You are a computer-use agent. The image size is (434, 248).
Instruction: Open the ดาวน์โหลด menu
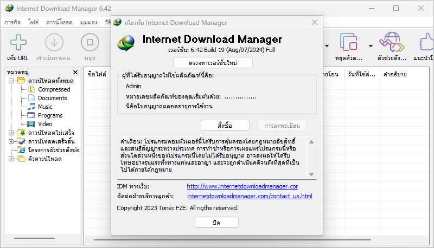click(59, 22)
